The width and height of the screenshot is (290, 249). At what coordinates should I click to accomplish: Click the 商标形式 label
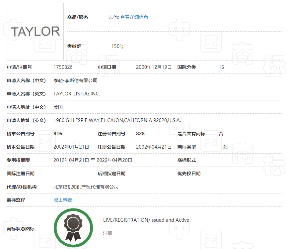click(186, 160)
